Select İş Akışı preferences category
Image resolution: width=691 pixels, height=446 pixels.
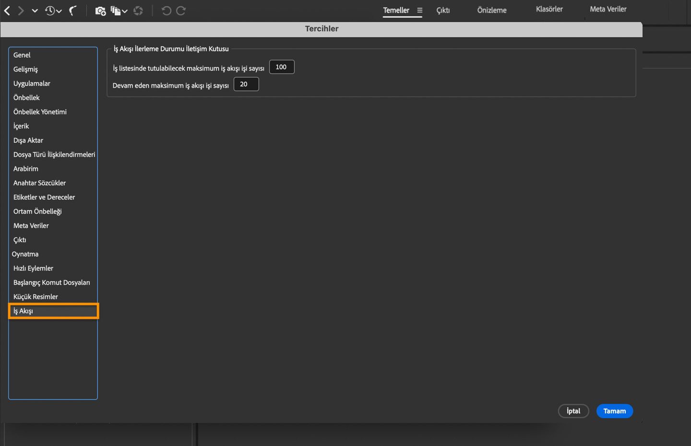coord(53,311)
